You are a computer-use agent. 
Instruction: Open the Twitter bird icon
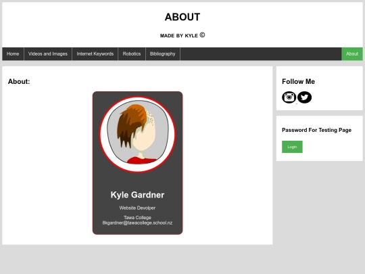[304, 97]
